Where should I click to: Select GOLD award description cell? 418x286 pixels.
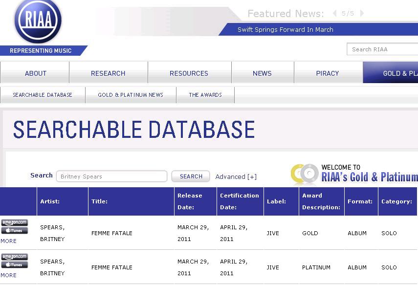tap(310, 233)
